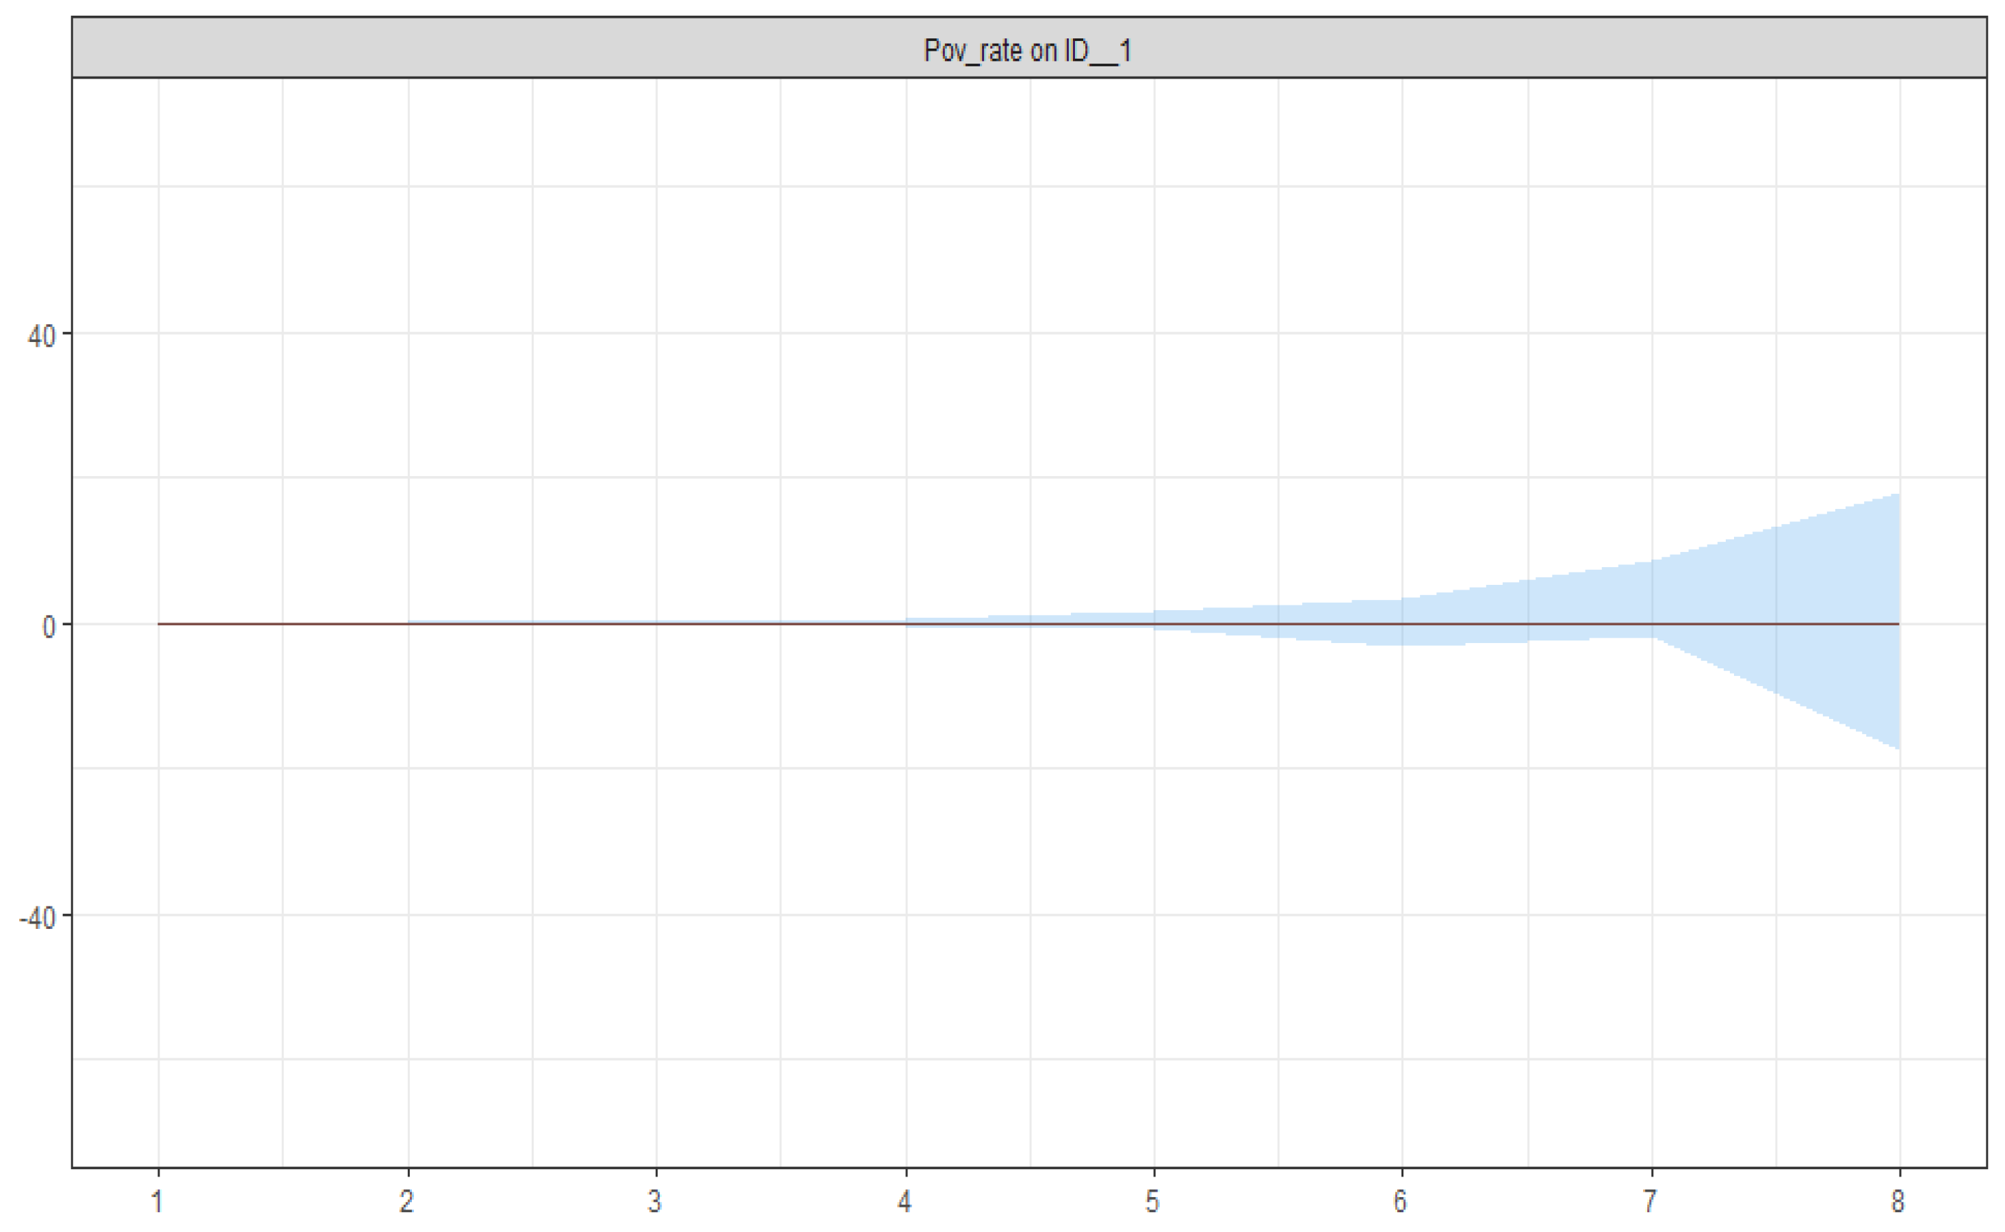
Task: Click the x-axis label 4
Action: 905,1201
